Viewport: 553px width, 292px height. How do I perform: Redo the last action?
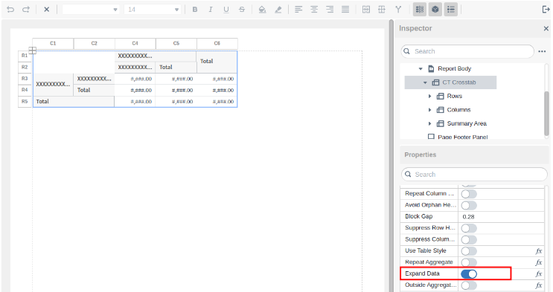coord(26,10)
